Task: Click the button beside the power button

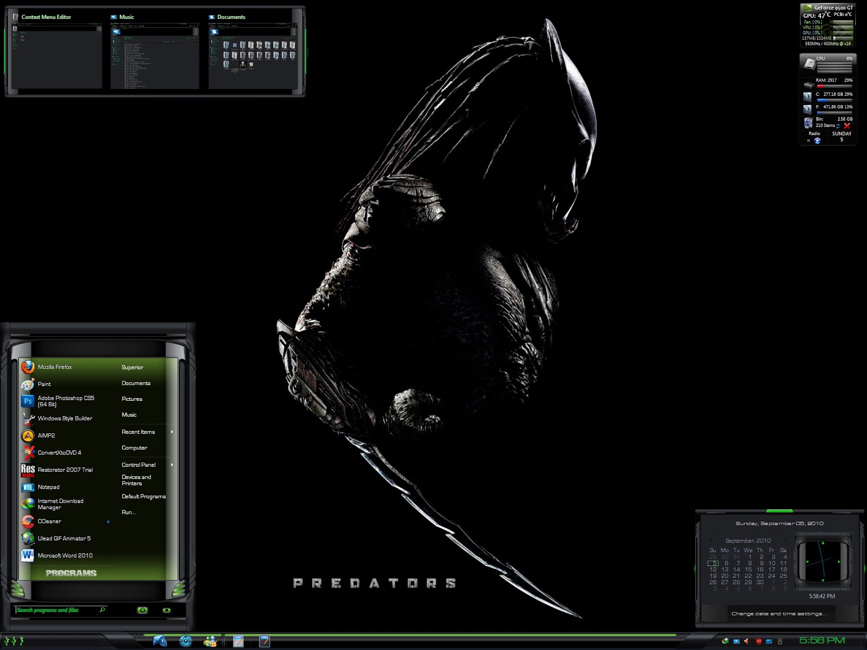Action: pyautogui.click(x=166, y=610)
